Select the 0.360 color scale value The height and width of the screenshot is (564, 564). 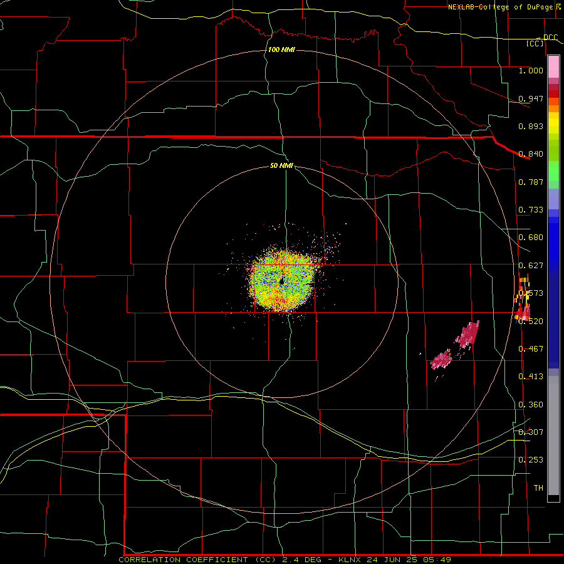click(x=531, y=405)
